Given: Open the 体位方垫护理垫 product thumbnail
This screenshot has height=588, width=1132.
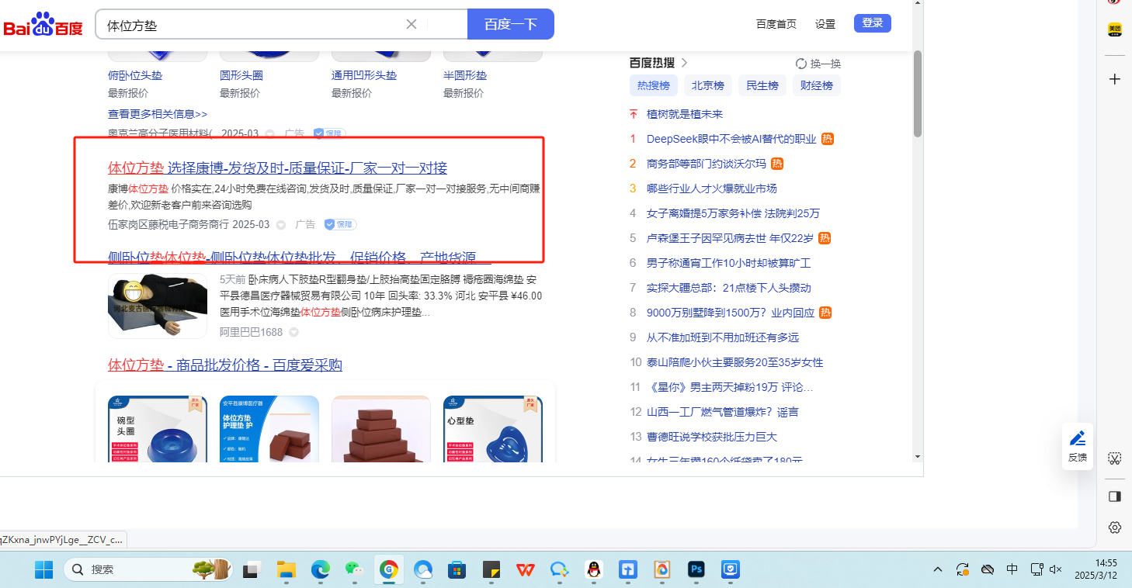Looking at the screenshot, I should [x=269, y=429].
